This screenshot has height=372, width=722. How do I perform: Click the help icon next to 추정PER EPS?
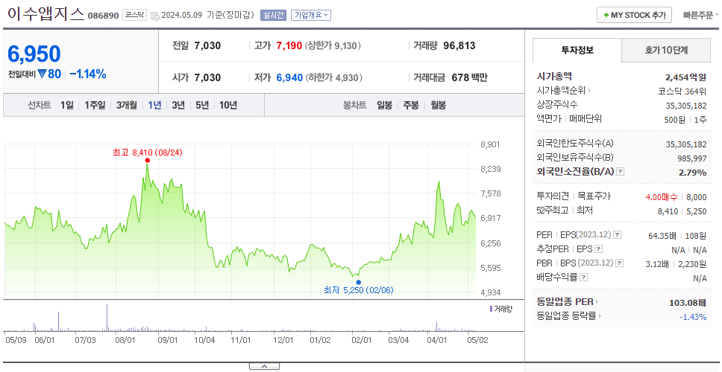pyautogui.click(x=598, y=249)
